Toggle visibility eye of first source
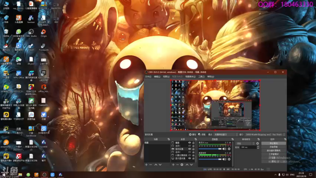This screenshot has width=316, height=178. coord(190,143)
